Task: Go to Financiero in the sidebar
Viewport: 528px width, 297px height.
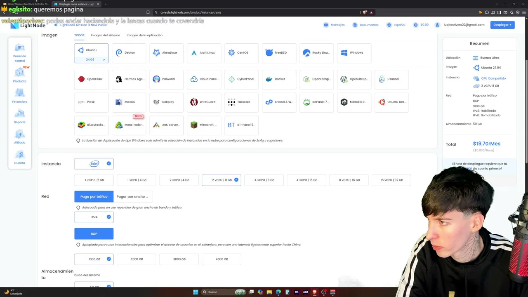Action: pyautogui.click(x=19, y=96)
